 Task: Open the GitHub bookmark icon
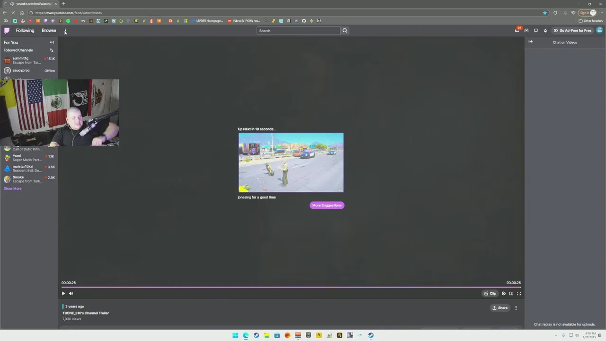[x=304, y=21]
